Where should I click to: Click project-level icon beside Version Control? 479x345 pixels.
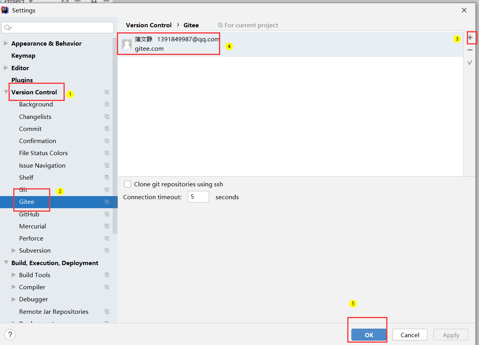click(x=107, y=92)
